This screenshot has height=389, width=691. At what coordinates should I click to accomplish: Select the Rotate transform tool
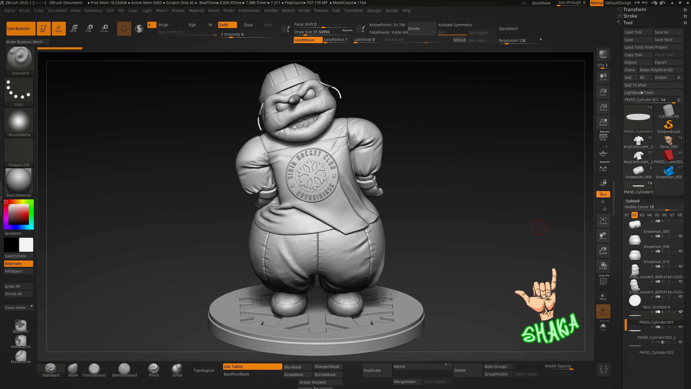point(104,28)
